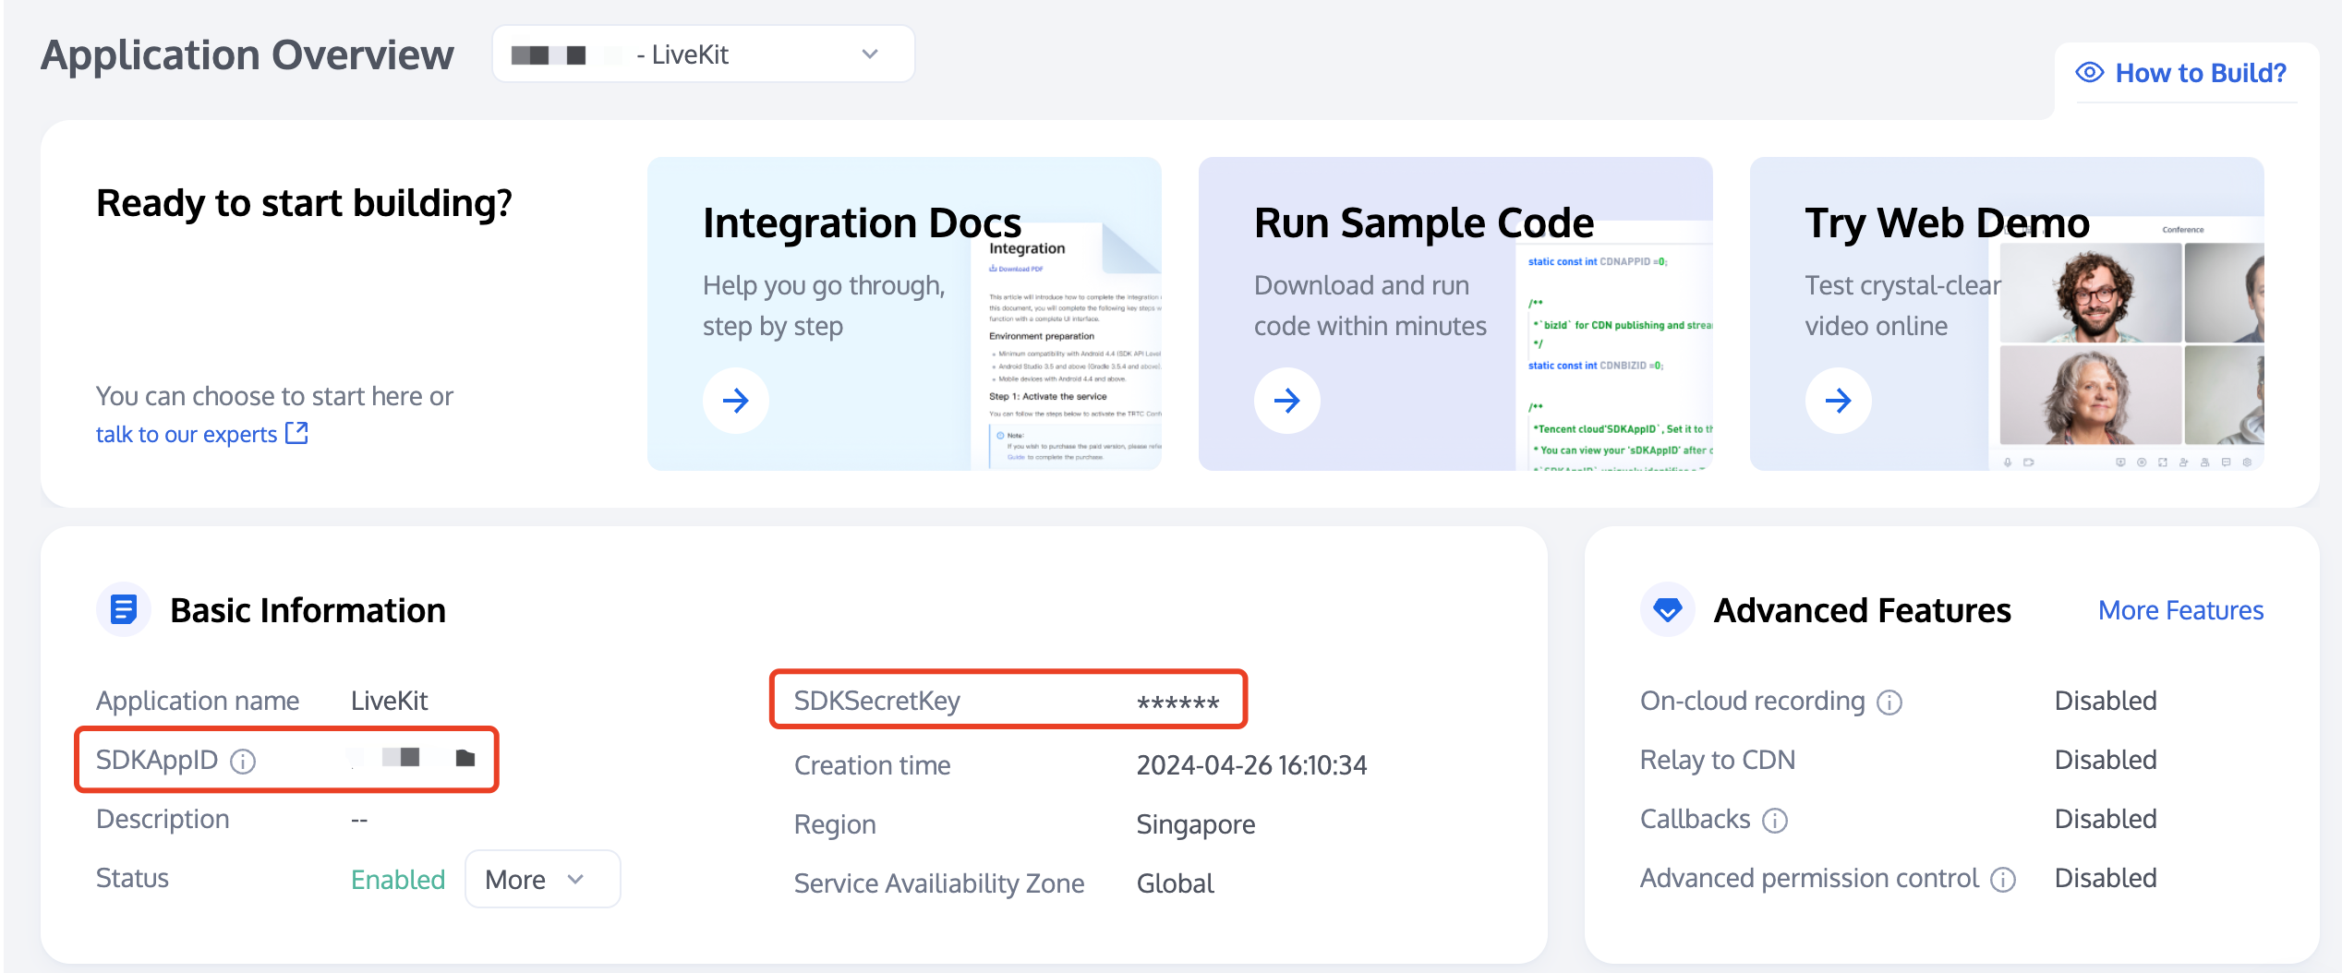Click the chevron in the application selector
The height and width of the screenshot is (973, 2342).
[x=869, y=54]
